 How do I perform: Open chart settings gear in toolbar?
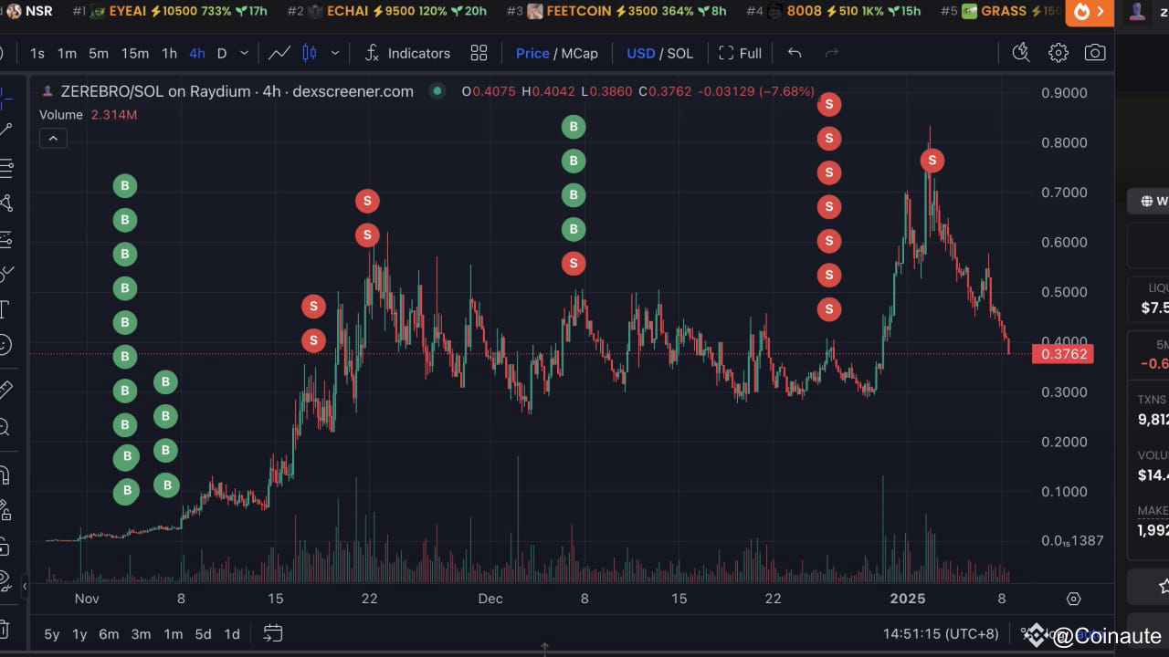click(1058, 53)
